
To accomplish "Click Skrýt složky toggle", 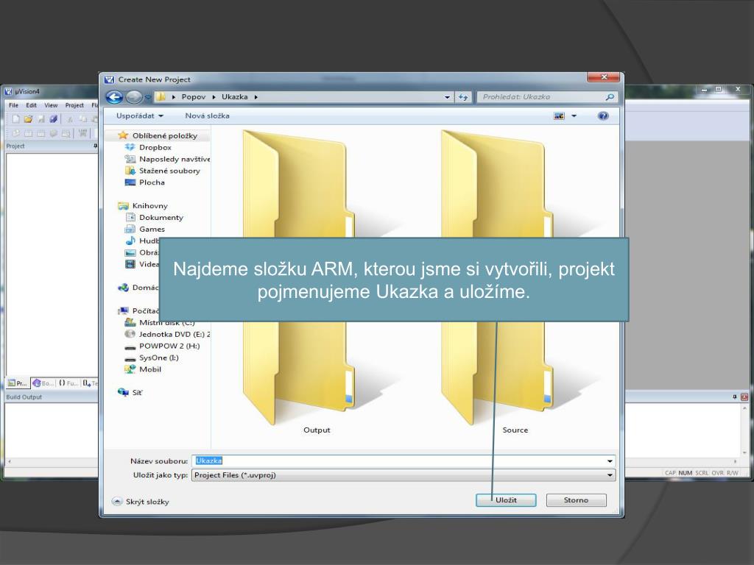I will click(141, 502).
